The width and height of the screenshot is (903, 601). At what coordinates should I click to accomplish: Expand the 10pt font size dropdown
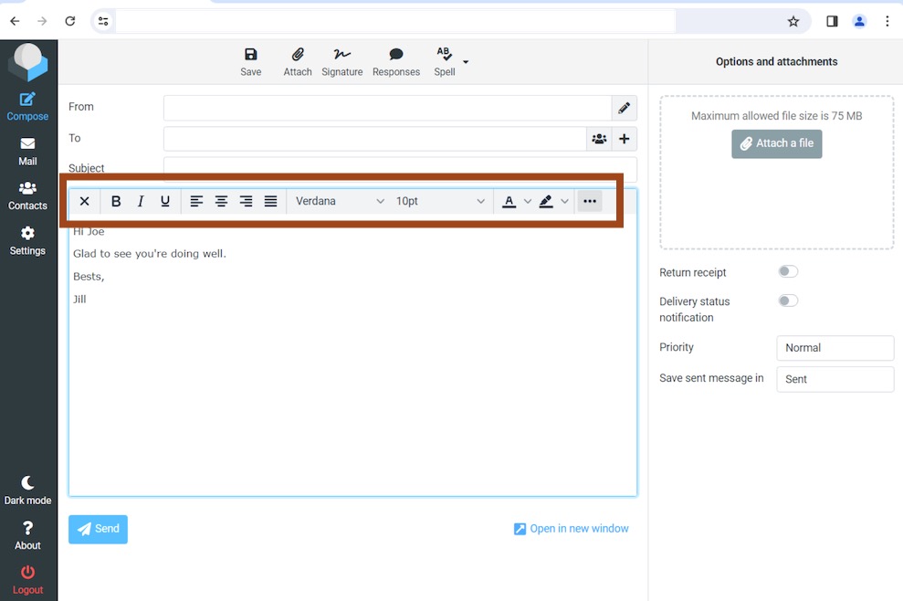pyautogui.click(x=440, y=202)
